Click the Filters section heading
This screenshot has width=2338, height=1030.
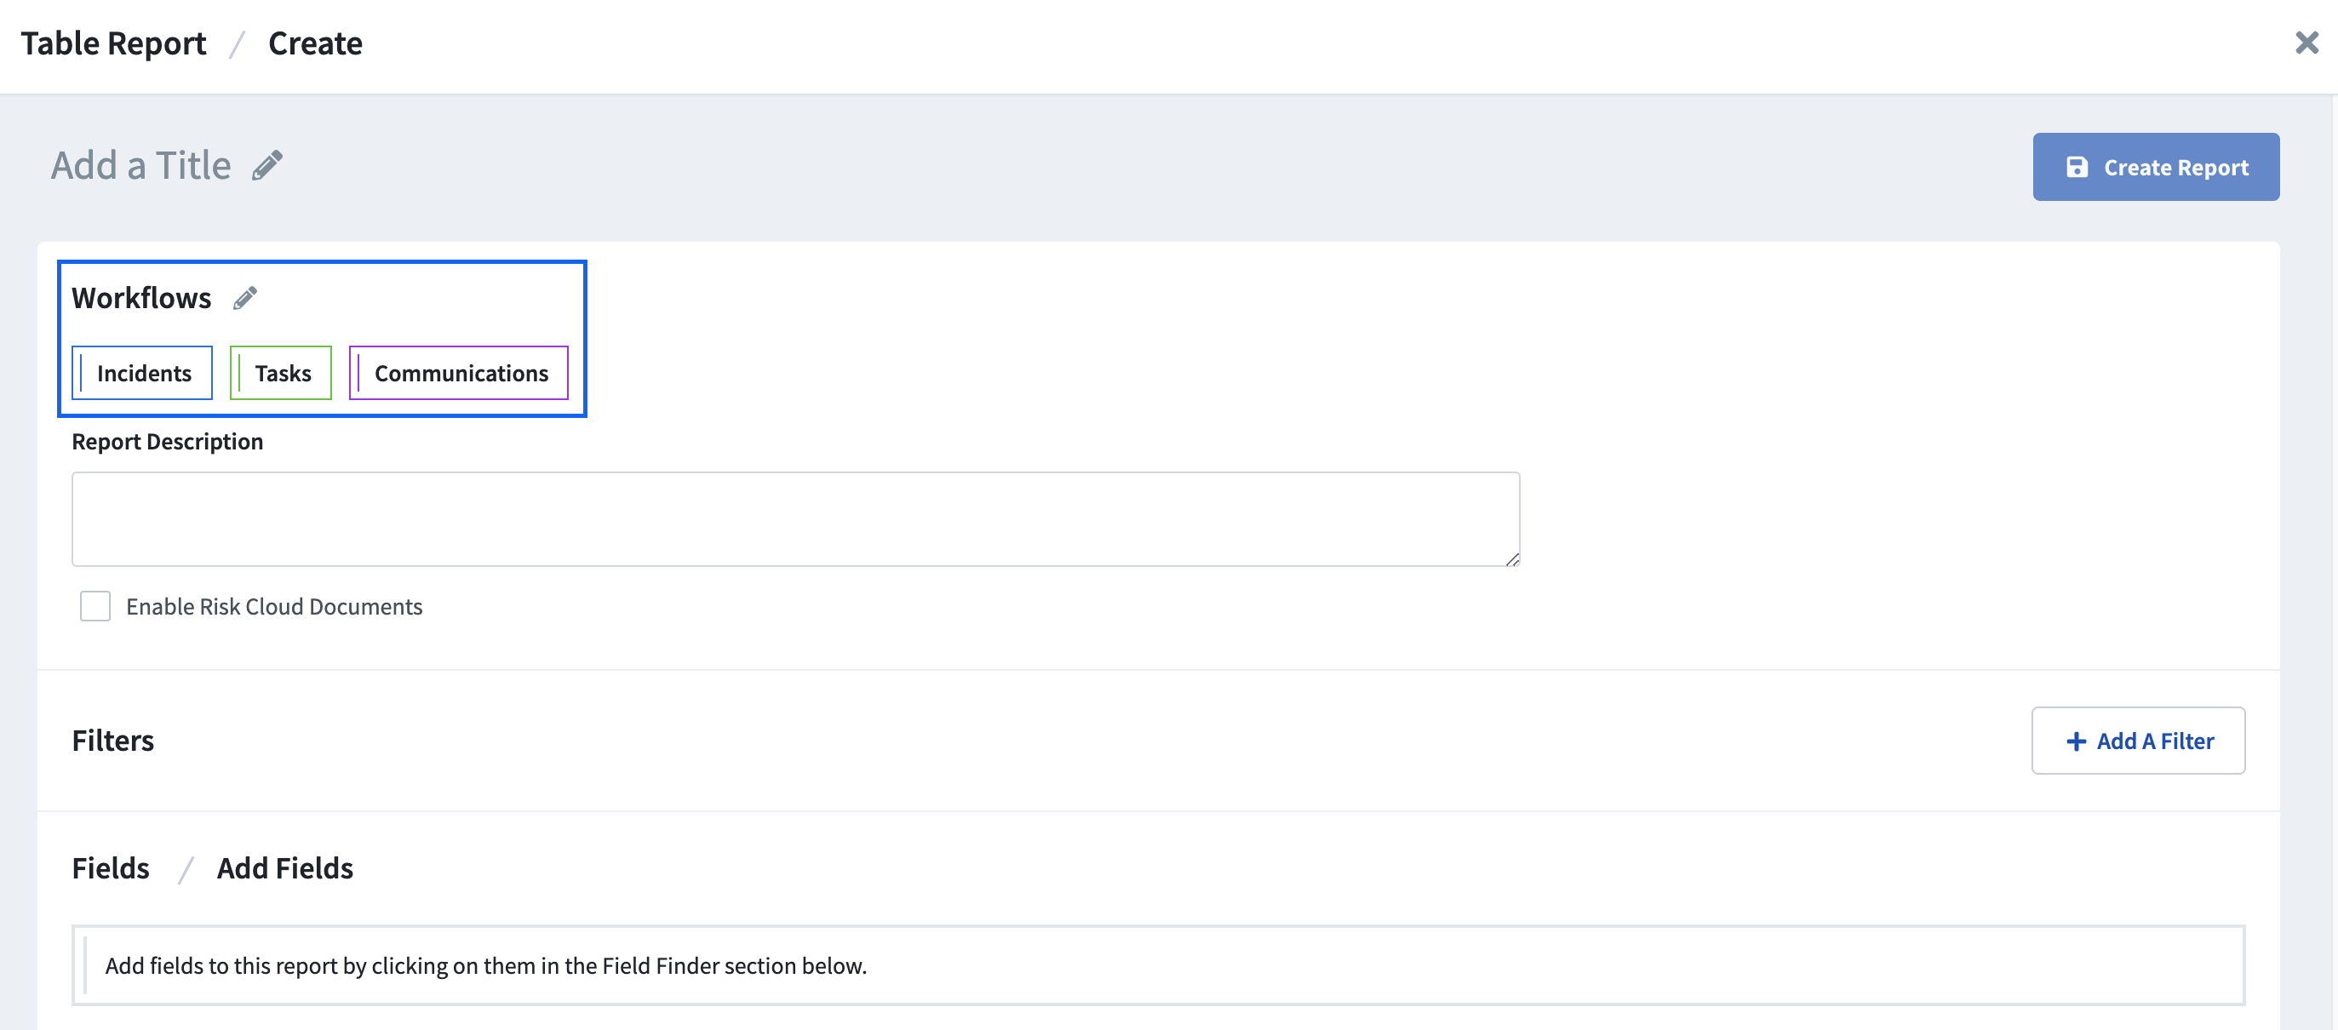tap(113, 741)
